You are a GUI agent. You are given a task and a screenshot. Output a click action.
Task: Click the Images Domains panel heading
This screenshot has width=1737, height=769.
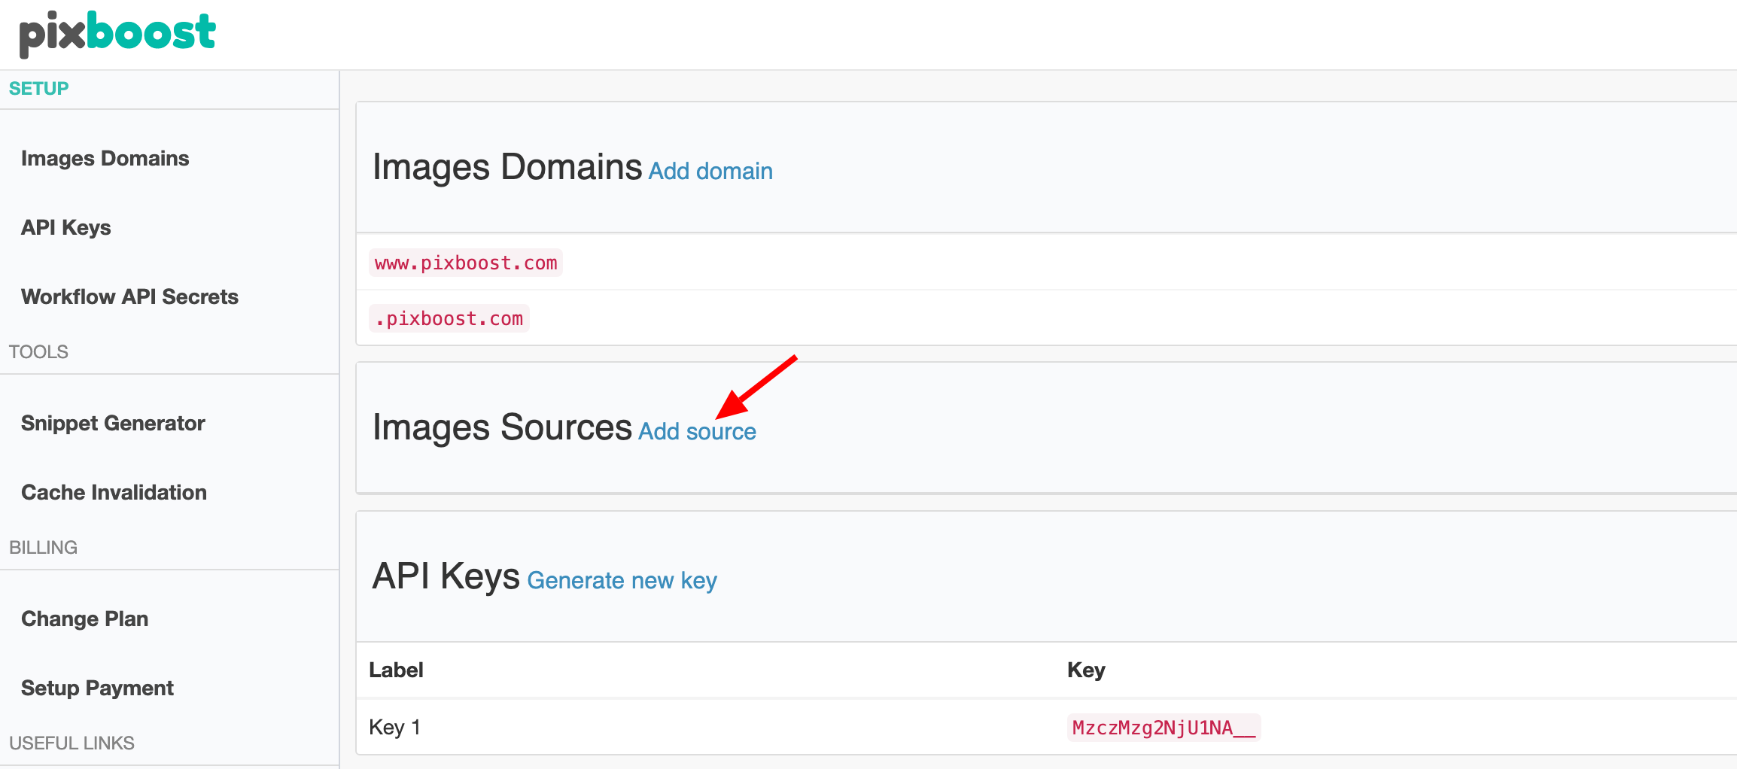point(505,167)
